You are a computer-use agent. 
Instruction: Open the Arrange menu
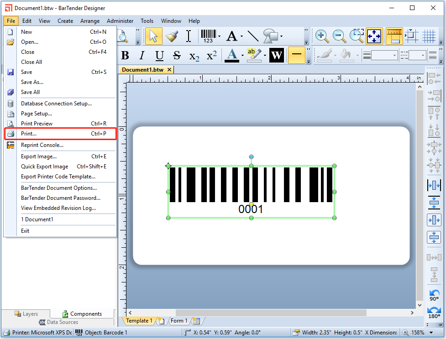tap(90, 21)
